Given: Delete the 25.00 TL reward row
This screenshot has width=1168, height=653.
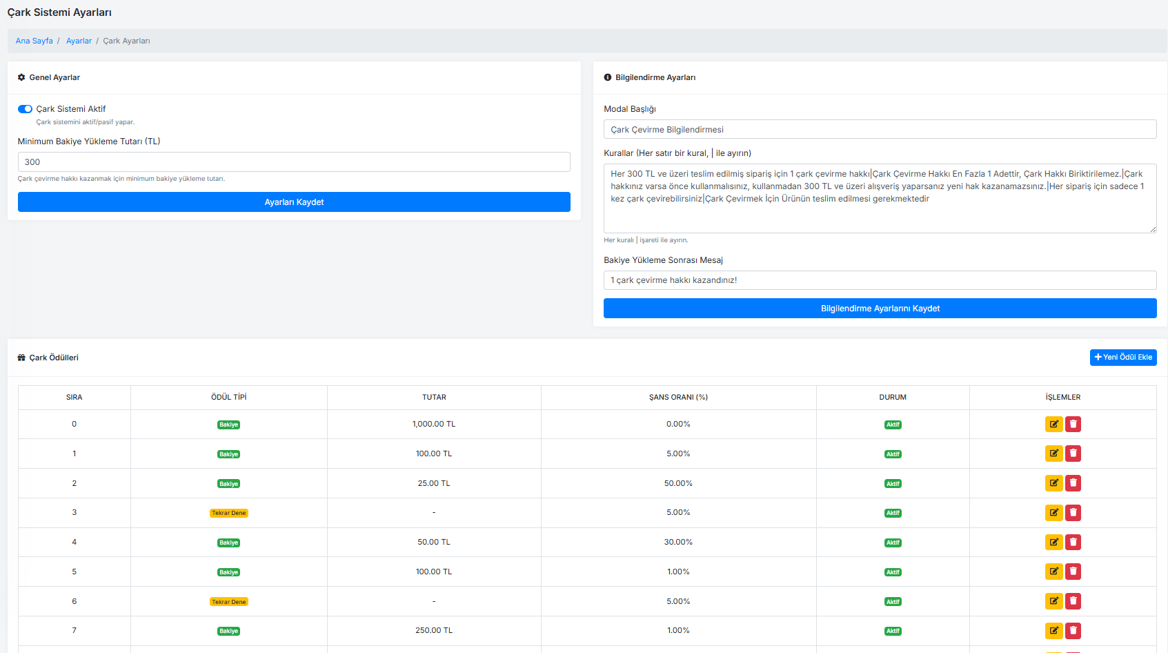Looking at the screenshot, I should tap(1073, 483).
